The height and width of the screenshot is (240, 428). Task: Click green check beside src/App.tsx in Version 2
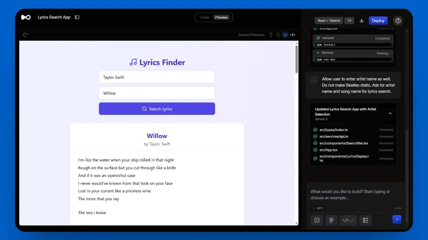point(315,150)
